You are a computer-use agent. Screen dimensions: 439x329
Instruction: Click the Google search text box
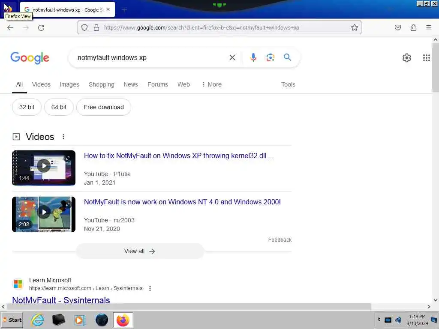coord(151,58)
